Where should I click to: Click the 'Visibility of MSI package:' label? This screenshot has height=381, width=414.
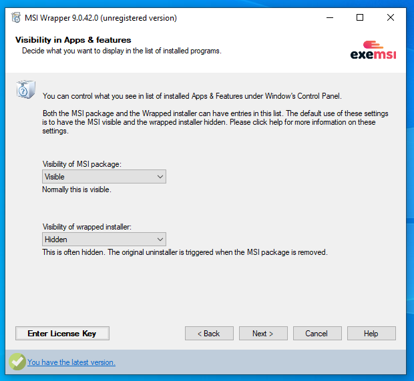(82, 164)
